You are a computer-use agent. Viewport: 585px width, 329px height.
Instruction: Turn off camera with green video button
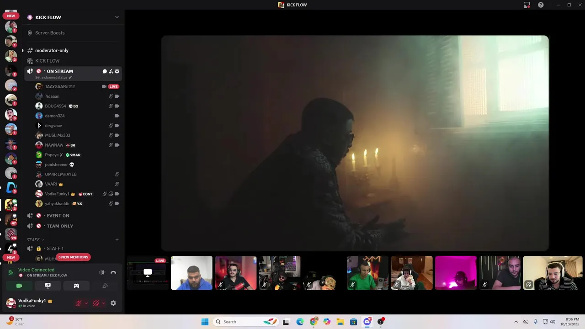pos(19,286)
